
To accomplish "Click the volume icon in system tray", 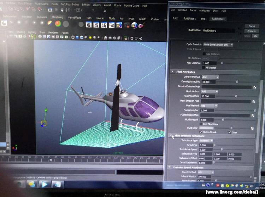I will click(x=252, y=186).
